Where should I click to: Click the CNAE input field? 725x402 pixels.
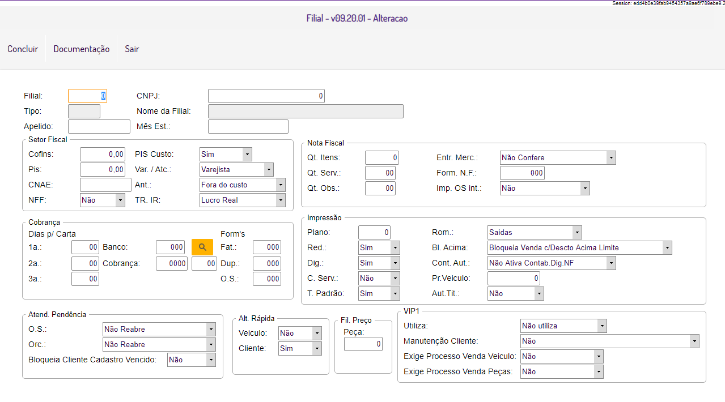pos(105,185)
